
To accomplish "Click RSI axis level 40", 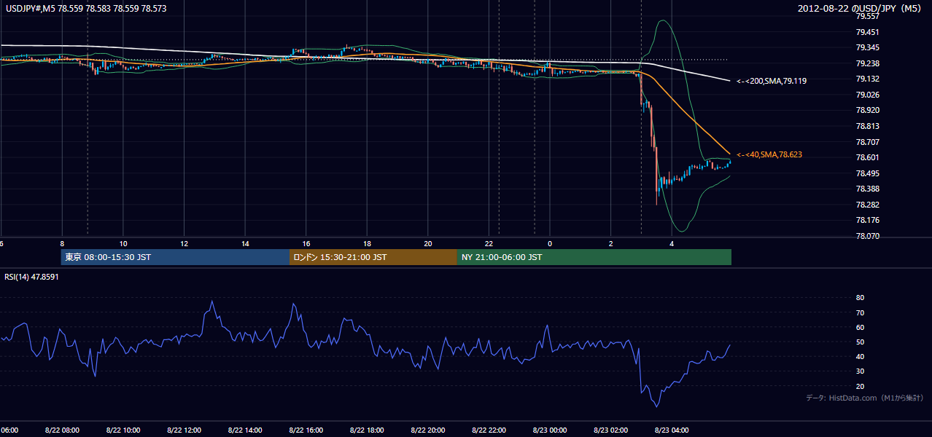I will coord(860,356).
